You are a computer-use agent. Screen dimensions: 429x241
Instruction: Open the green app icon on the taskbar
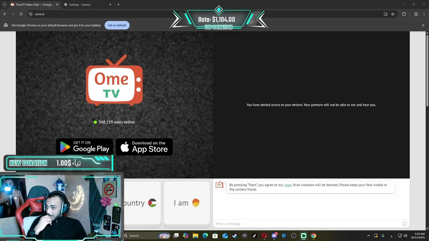[x=304, y=236]
